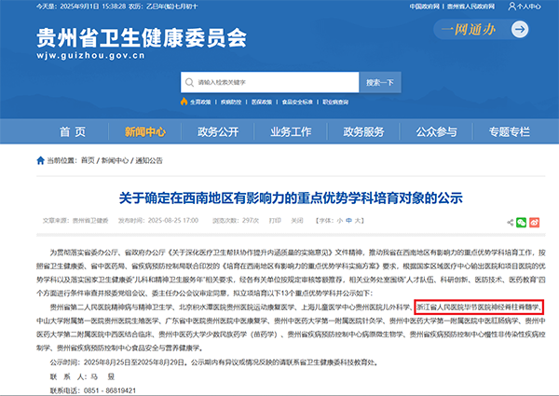Switch to 政务公开 navigation tab
The image size is (559, 396).
coord(220,131)
